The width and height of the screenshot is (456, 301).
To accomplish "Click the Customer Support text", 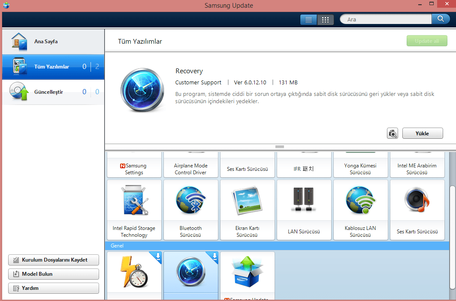I will point(198,83).
